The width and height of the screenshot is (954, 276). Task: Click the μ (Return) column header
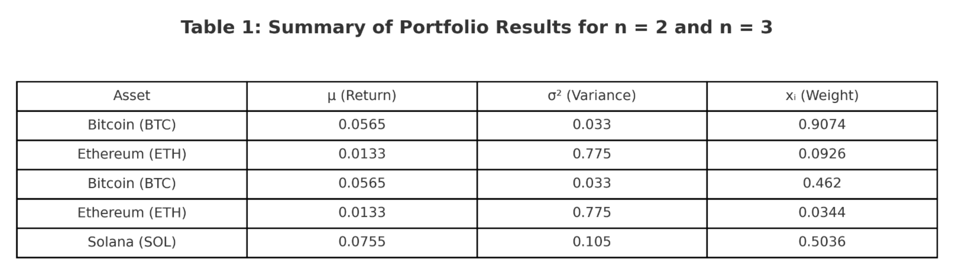click(x=362, y=96)
